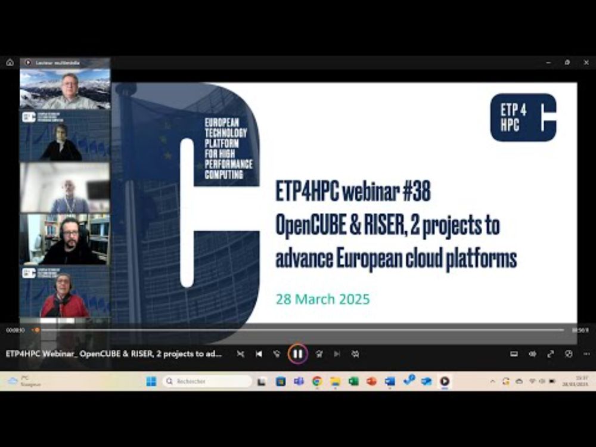Toggle repeat mode in the player
Image resolution: width=596 pixels, height=447 pixels.
click(x=355, y=354)
